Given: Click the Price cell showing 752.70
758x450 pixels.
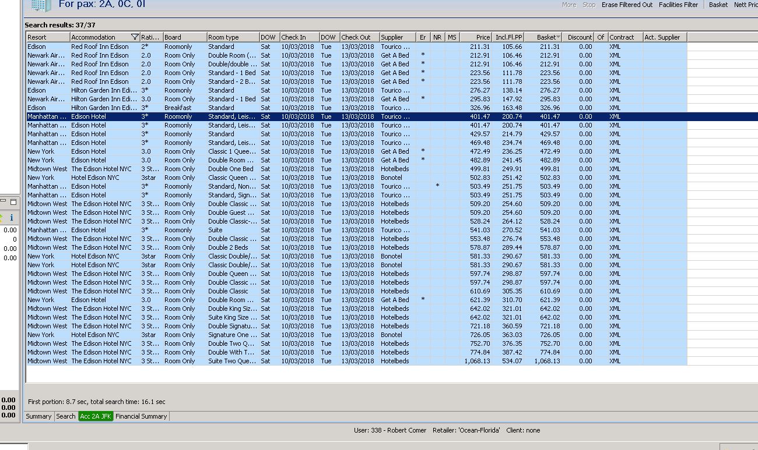Looking at the screenshot, I should pyautogui.click(x=476, y=343).
